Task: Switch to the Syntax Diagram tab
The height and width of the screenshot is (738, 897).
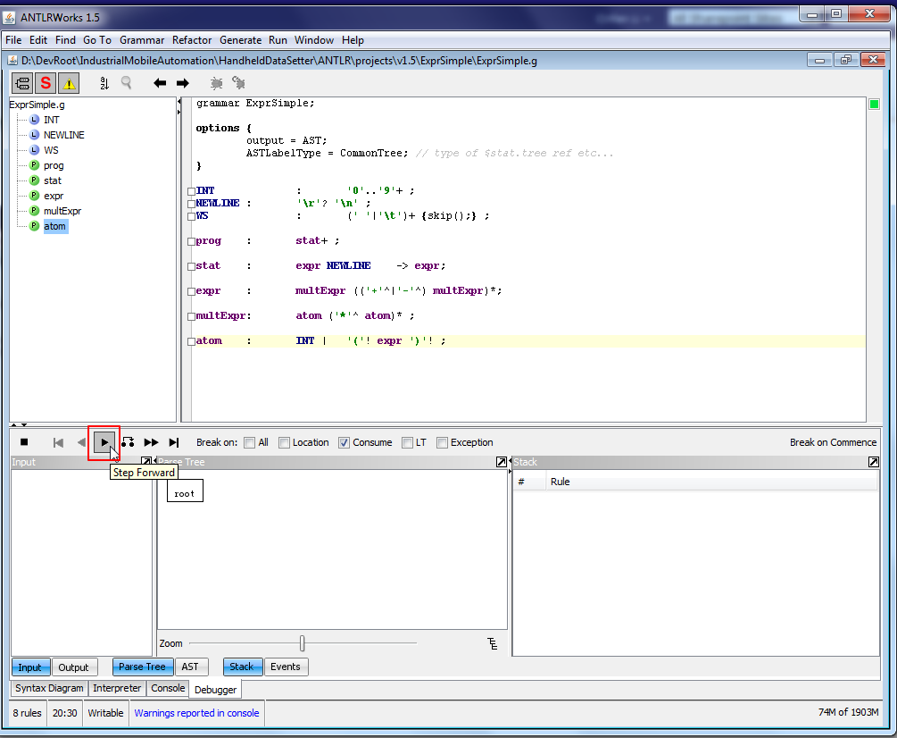Action: pos(50,688)
